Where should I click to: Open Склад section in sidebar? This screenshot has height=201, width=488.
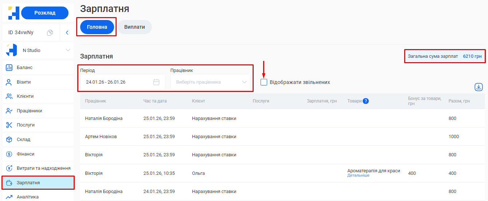23,140
